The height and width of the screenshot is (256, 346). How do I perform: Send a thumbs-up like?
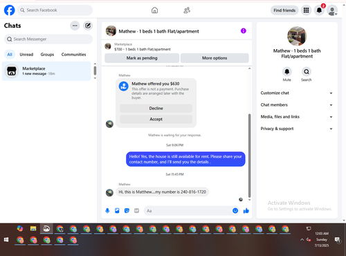246,210
